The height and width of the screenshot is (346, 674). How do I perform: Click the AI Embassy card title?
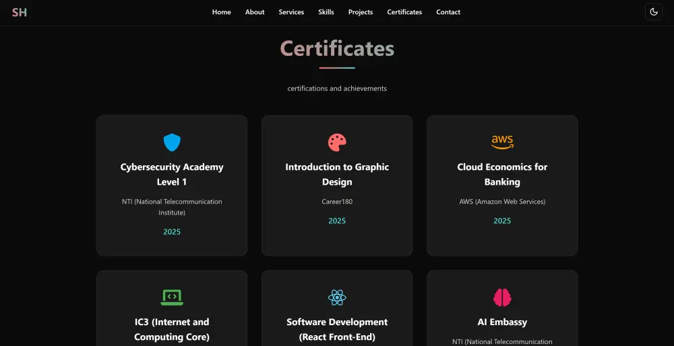click(502, 322)
